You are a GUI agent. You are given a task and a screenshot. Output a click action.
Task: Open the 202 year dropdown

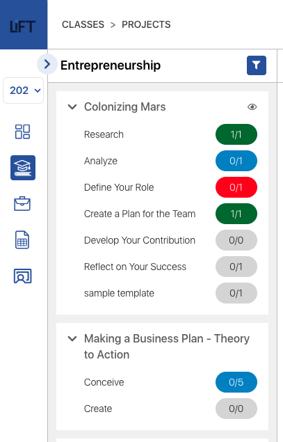[24, 90]
